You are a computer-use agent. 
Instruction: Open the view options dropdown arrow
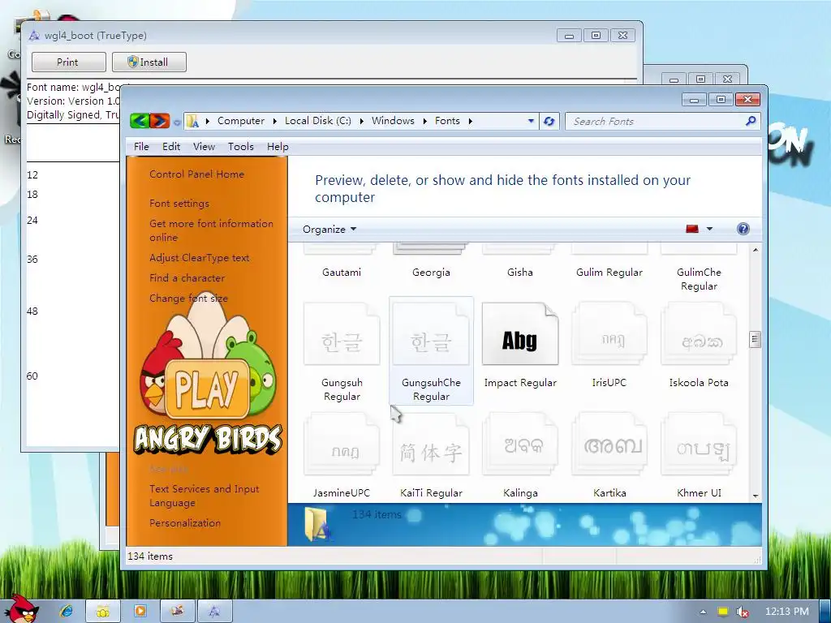point(709,229)
